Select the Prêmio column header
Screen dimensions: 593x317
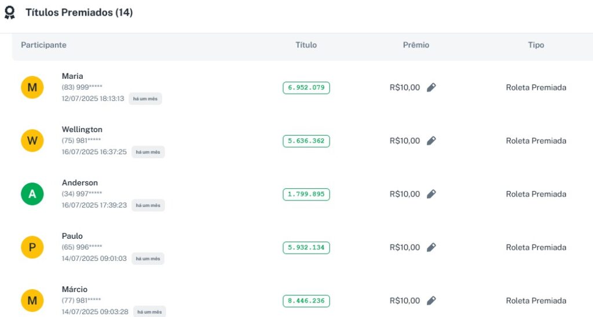point(416,45)
